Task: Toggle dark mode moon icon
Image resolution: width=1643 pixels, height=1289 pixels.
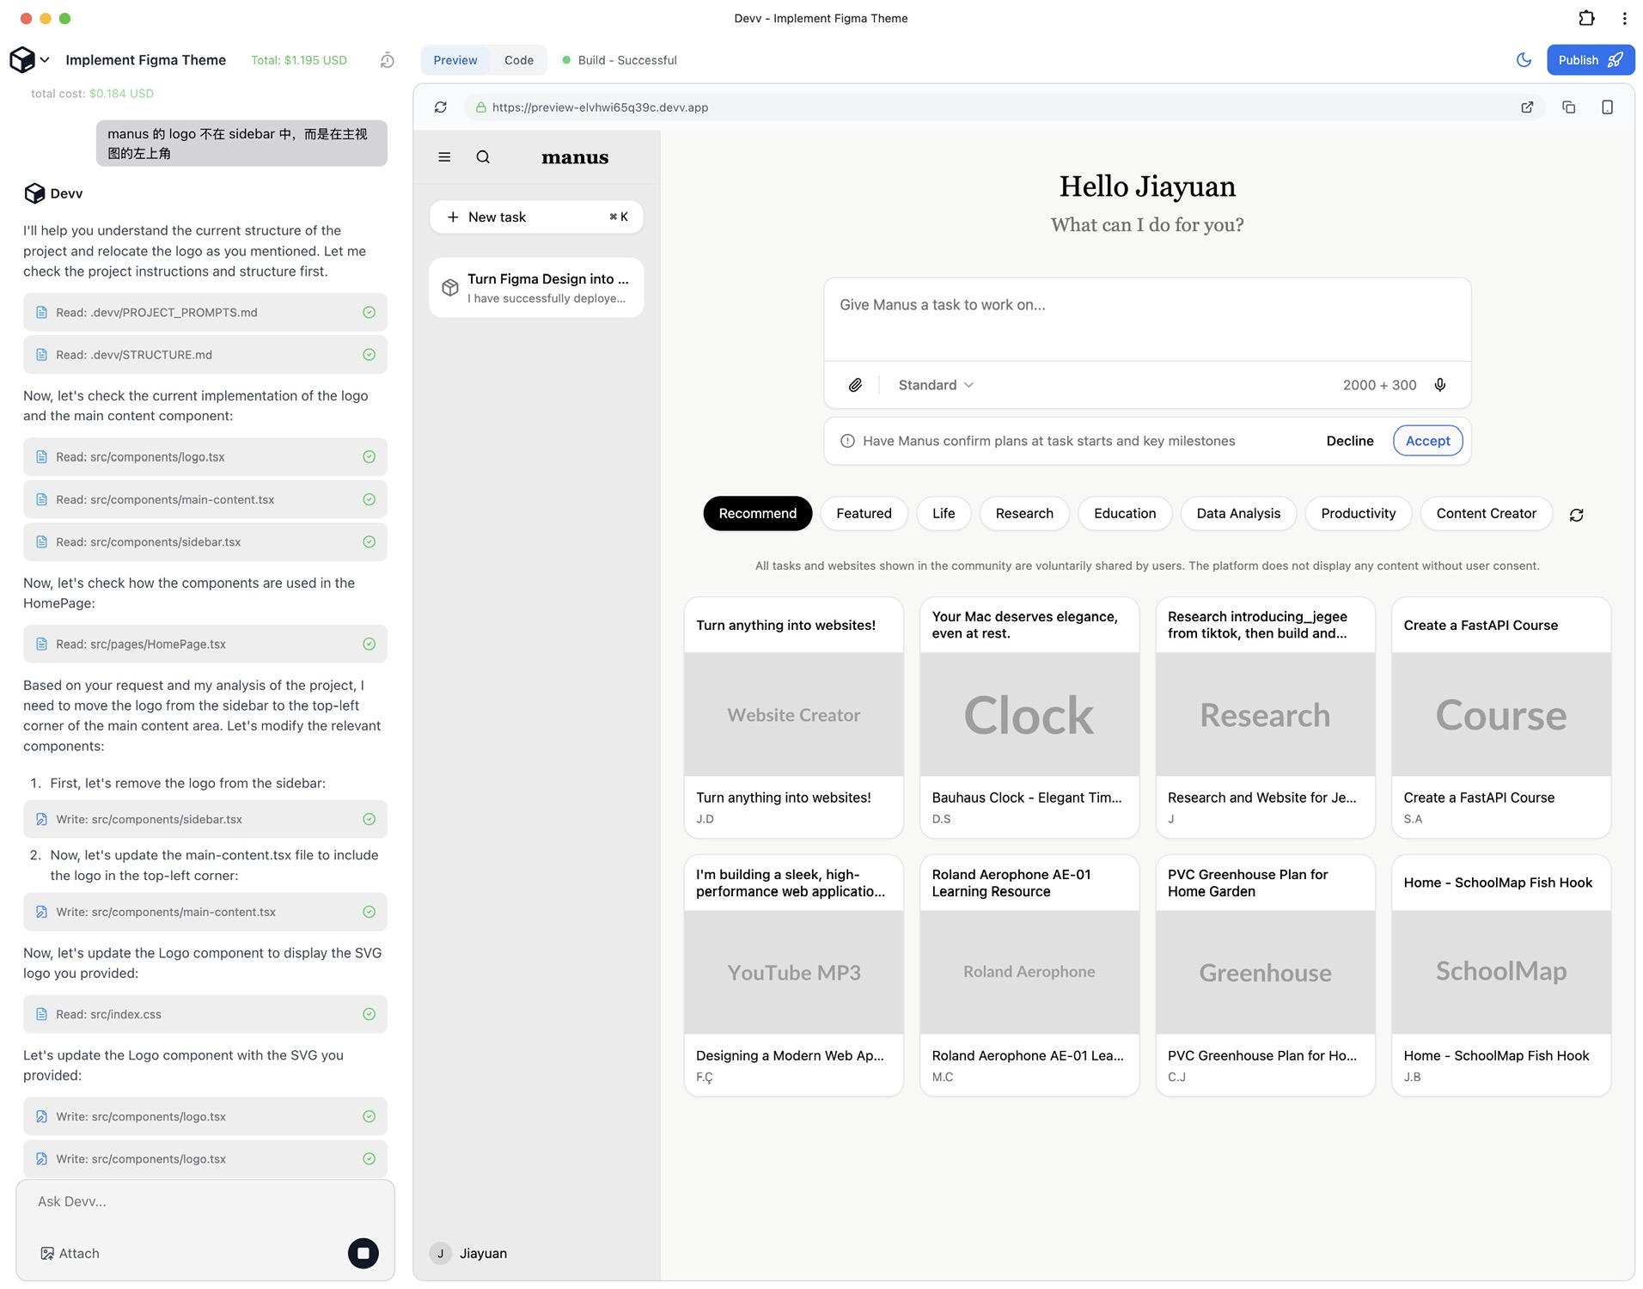Action: [1523, 60]
